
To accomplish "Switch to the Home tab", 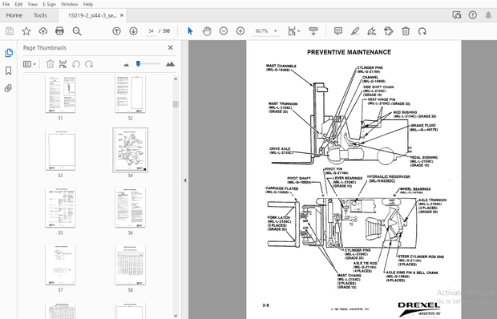I will click(x=14, y=15).
